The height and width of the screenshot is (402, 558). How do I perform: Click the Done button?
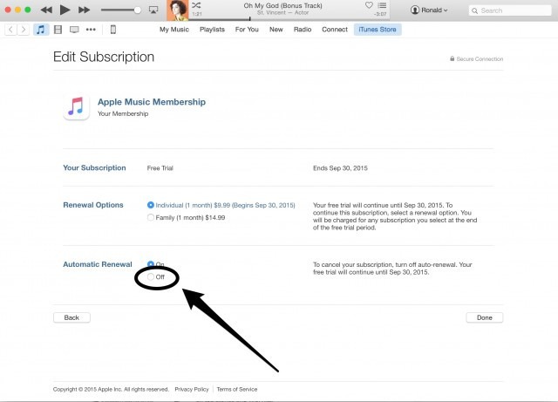click(485, 317)
